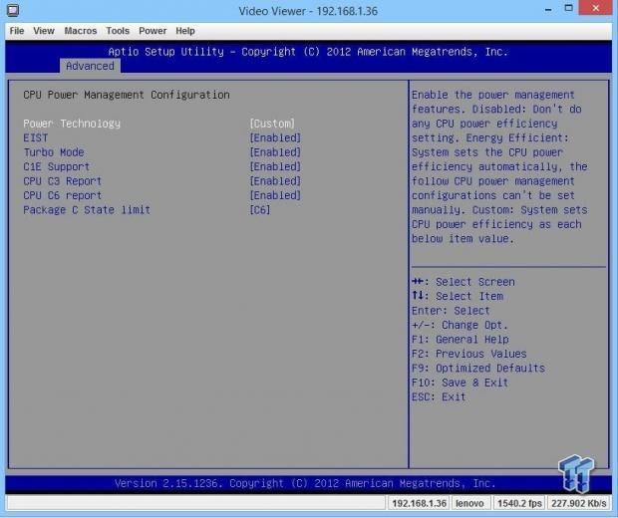
Task: Select the C1E Support setting label
Action: (57, 166)
